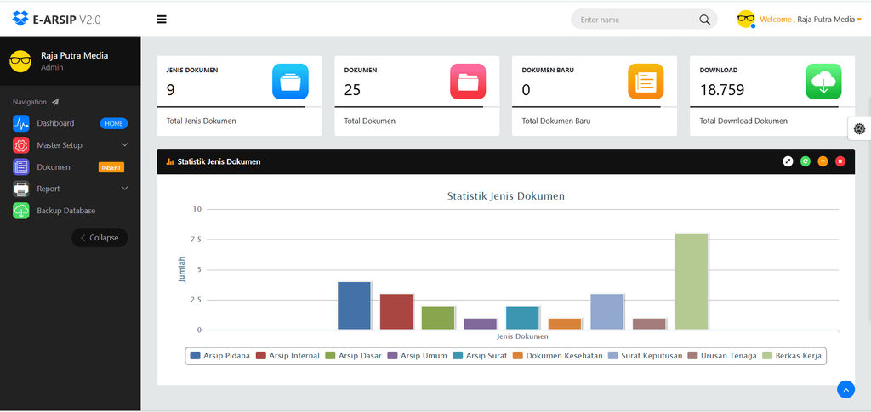Toggle Arsip Dasar legend entry
The height and width of the screenshot is (412, 871).
tap(353, 355)
